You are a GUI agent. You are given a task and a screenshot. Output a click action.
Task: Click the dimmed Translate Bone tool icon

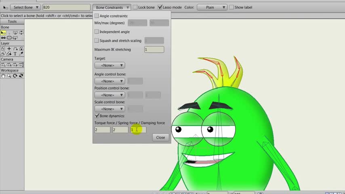(9, 33)
